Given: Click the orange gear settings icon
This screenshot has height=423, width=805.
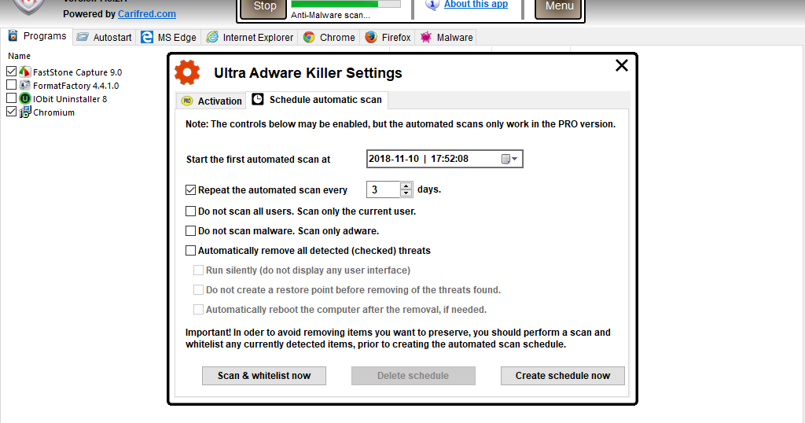Looking at the screenshot, I should click(187, 72).
